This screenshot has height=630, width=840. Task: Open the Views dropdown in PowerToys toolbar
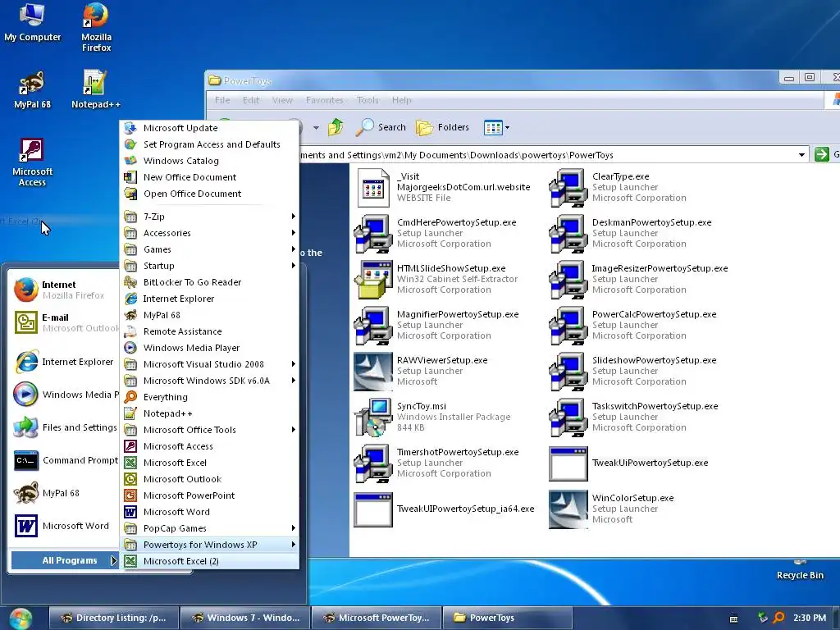pos(496,127)
